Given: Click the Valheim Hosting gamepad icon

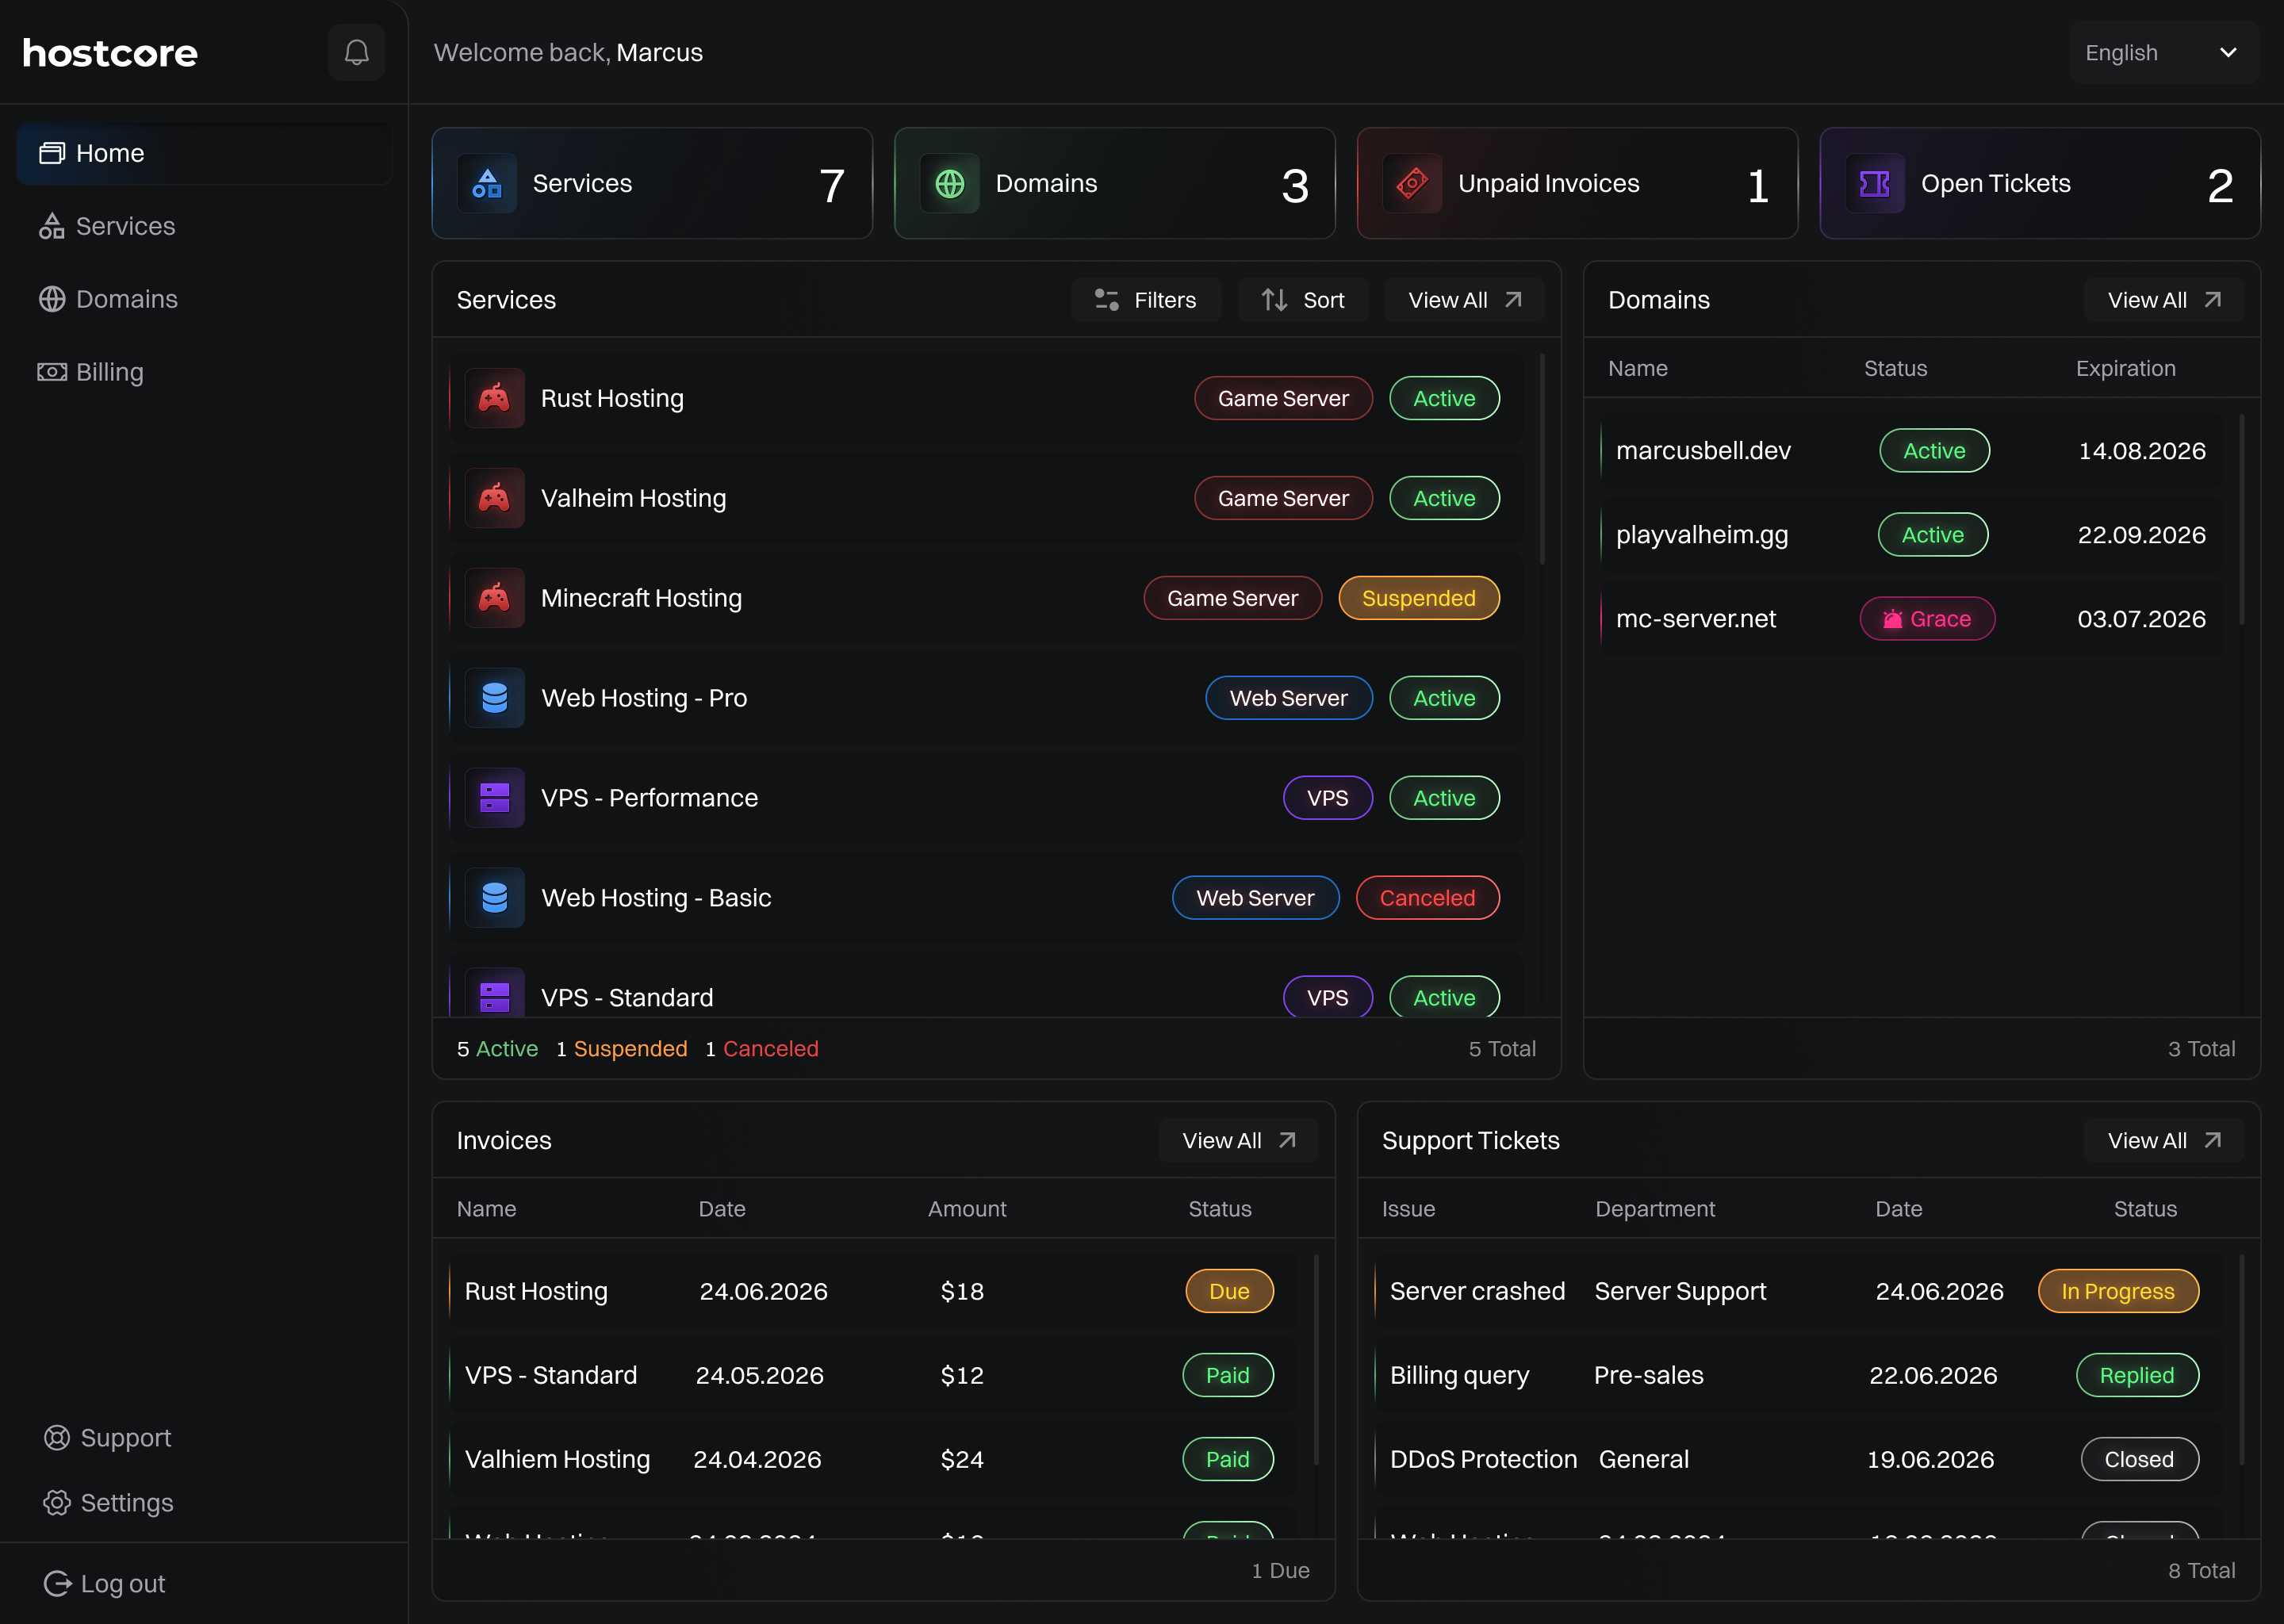Looking at the screenshot, I should pyautogui.click(x=494, y=498).
